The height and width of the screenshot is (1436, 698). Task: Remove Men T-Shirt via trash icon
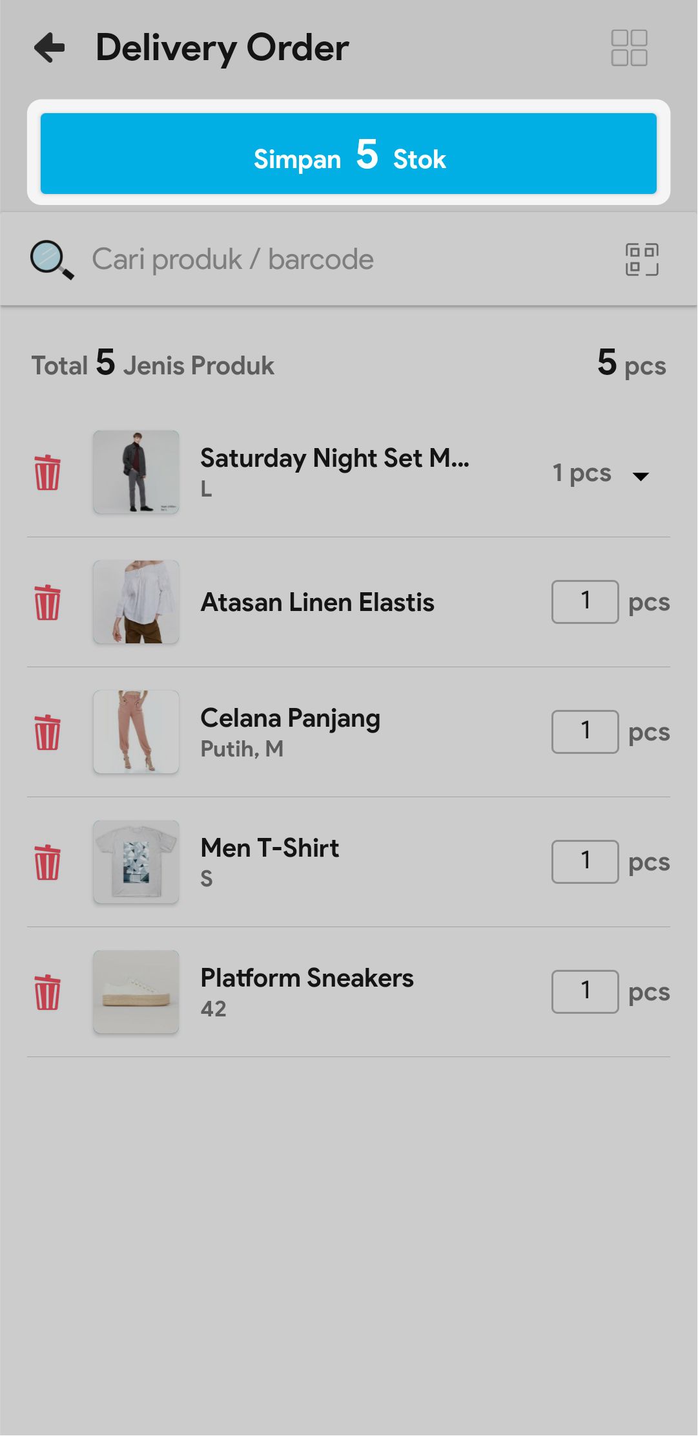point(47,863)
